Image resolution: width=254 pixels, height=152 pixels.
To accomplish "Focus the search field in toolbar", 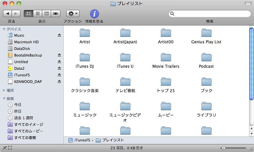I will pos(209,14).
